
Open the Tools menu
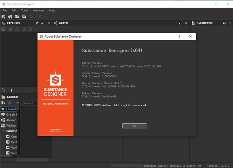(24, 10)
